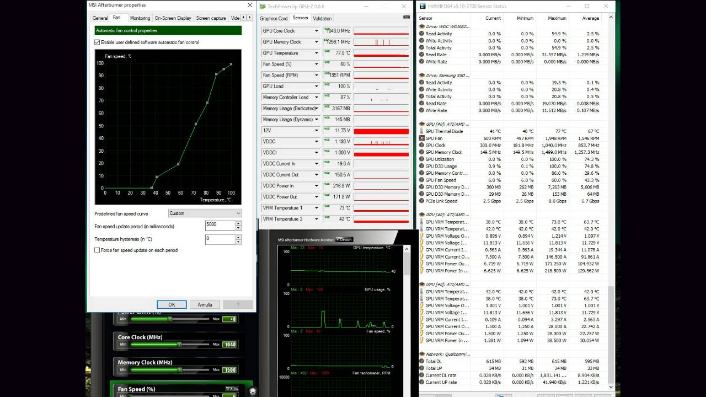
Task: Click the Current column header in HWiNFO
Action: 493,18
